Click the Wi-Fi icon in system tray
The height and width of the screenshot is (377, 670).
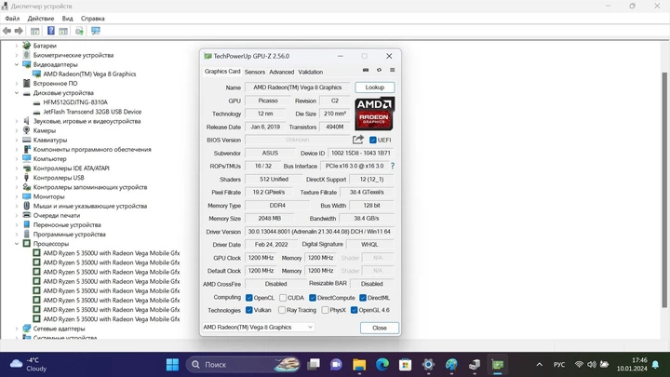click(x=579, y=365)
